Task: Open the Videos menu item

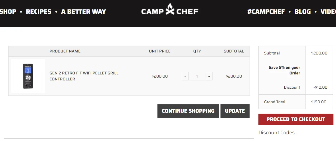Action: pyautogui.click(x=328, y=12)
